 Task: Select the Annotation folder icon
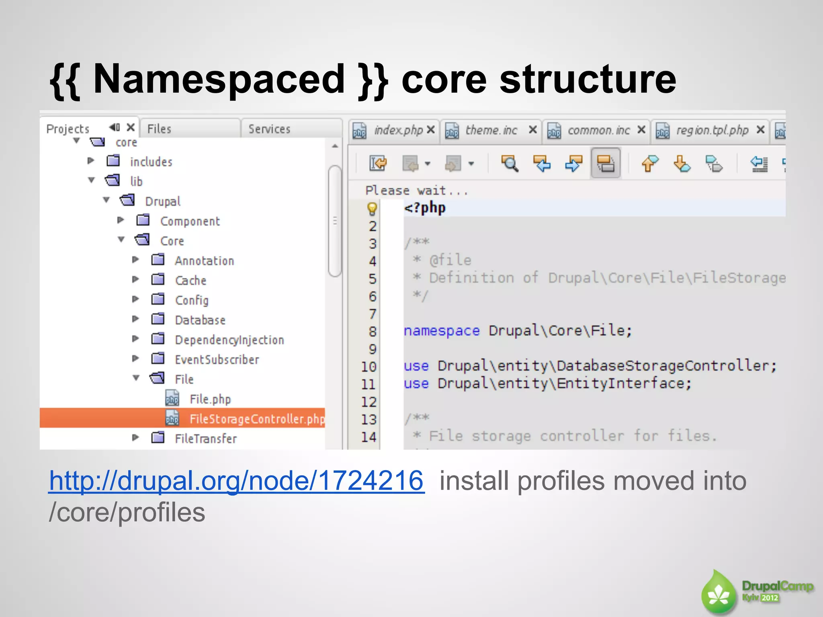pyautogui.click(x=158, y=259)
